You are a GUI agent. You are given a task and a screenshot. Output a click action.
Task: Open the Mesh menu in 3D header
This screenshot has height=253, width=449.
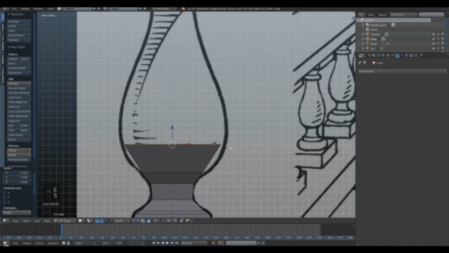pos(47,221)
